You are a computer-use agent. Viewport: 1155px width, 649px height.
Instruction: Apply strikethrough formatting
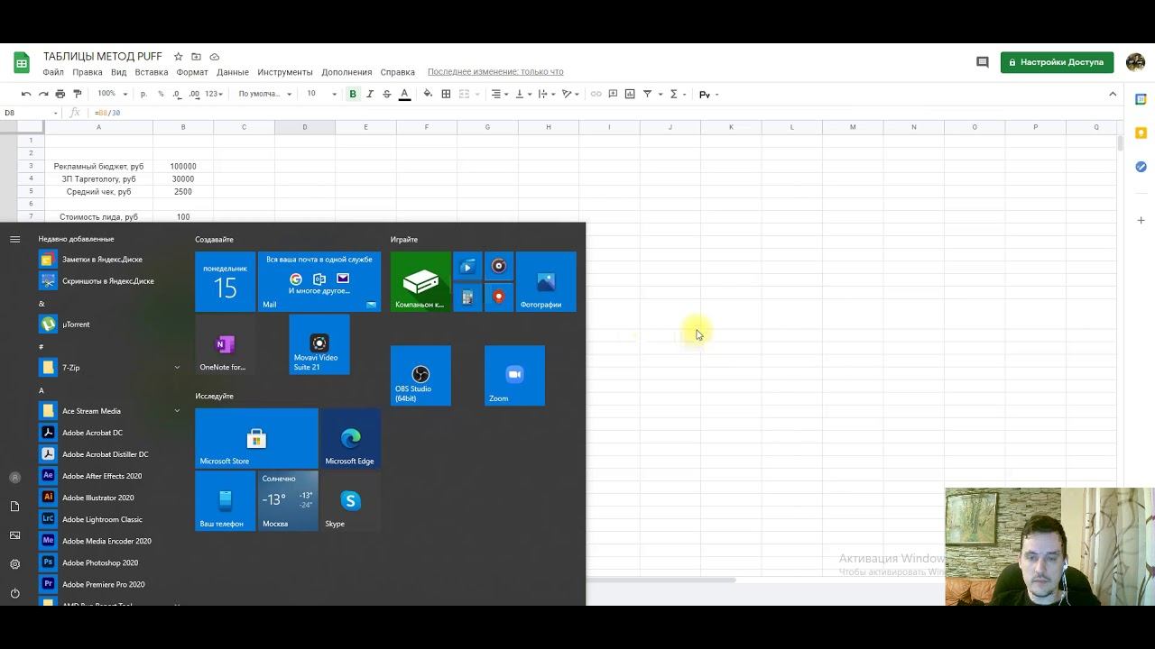pyautogui.click(x=387, y=94)
